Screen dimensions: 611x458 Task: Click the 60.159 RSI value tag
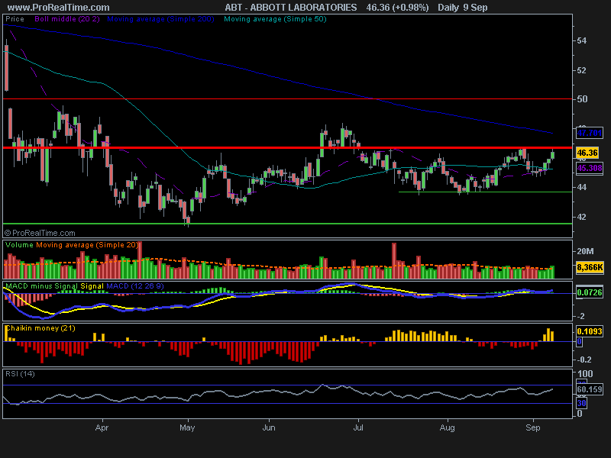[x=590, y=389]
